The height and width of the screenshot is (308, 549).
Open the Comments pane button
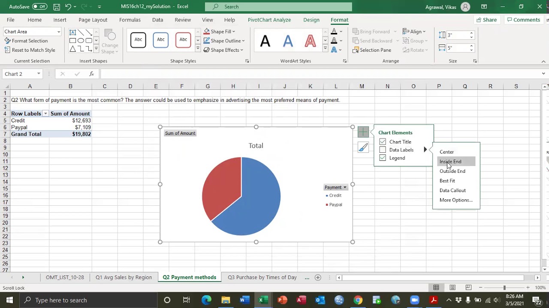click(523, 20)
